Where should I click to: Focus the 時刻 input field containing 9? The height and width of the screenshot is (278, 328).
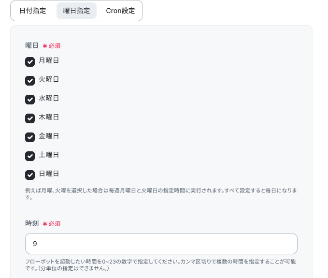161,244
